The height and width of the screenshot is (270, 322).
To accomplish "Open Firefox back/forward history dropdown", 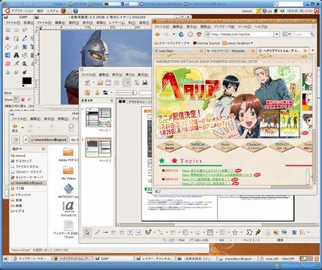I will point(173,34).
